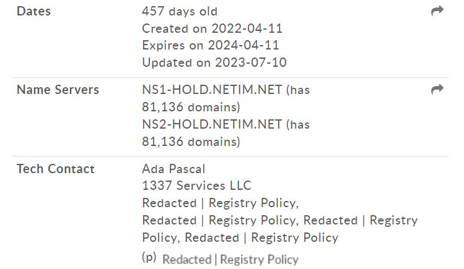Open NS1-HOLD.NETIM.NET name server
The image size is (464, 269).
click(212, 90)
